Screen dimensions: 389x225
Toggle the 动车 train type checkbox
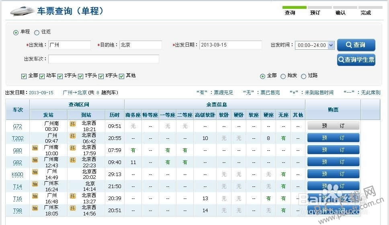pyautogui.click(x=42, y=76)
